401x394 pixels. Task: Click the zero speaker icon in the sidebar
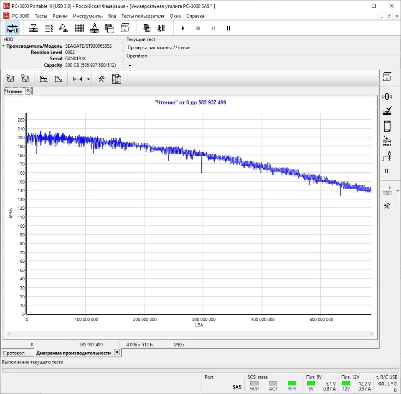(x=387, y=97)
